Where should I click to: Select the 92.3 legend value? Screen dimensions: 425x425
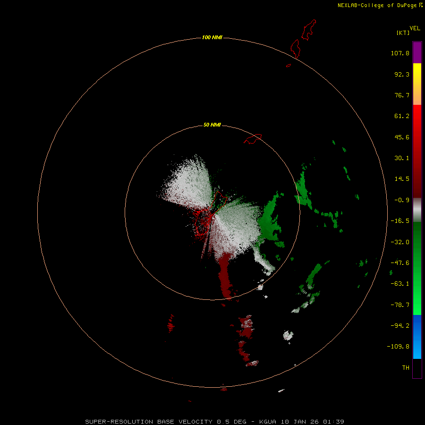tap(402, 74)
